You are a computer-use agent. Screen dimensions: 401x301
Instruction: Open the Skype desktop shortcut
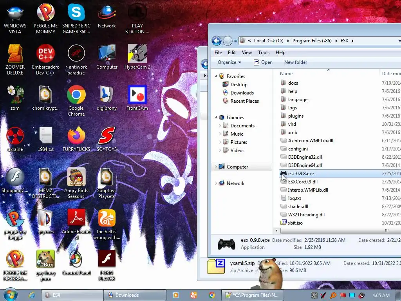tap(76, 18)
